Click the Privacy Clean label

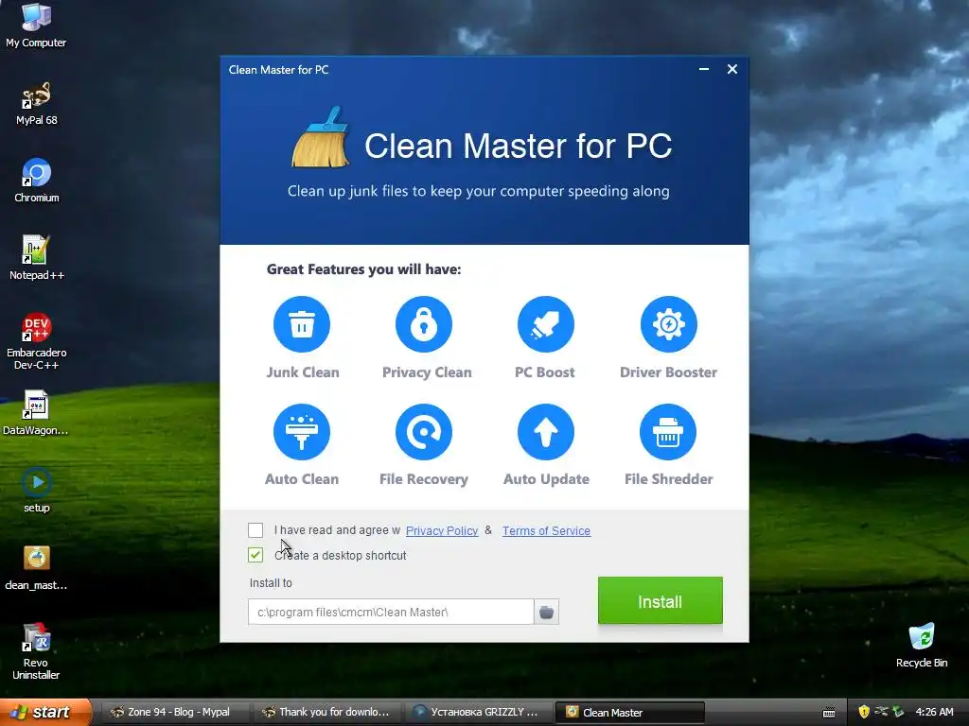point(427,372)
